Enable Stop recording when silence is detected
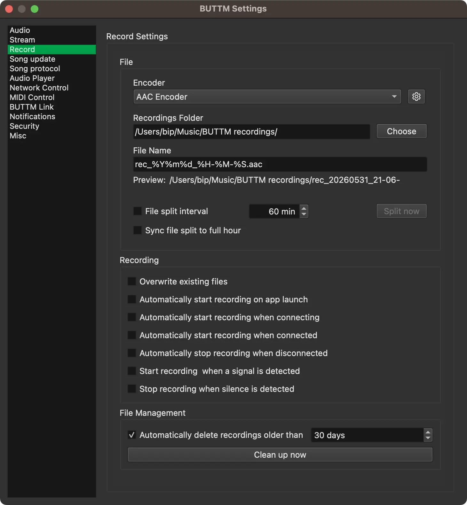This screenshot has height=505, width=467. click(132, 389)
